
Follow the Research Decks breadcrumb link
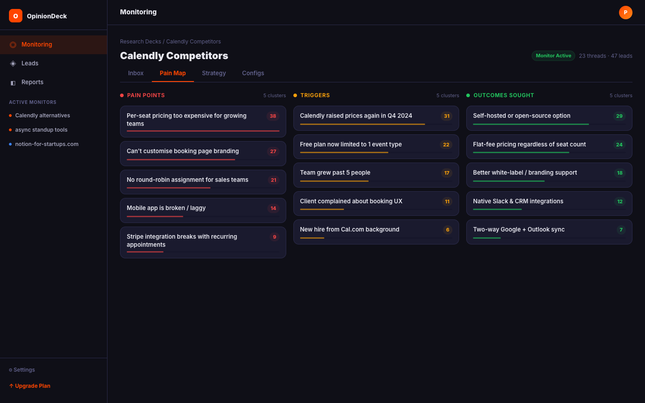tap(140, 41)
